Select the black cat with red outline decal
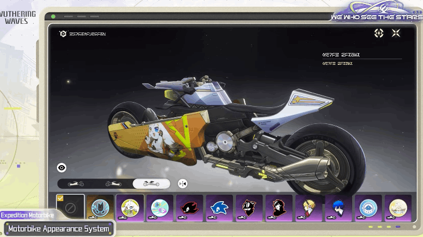 [249, 207]
